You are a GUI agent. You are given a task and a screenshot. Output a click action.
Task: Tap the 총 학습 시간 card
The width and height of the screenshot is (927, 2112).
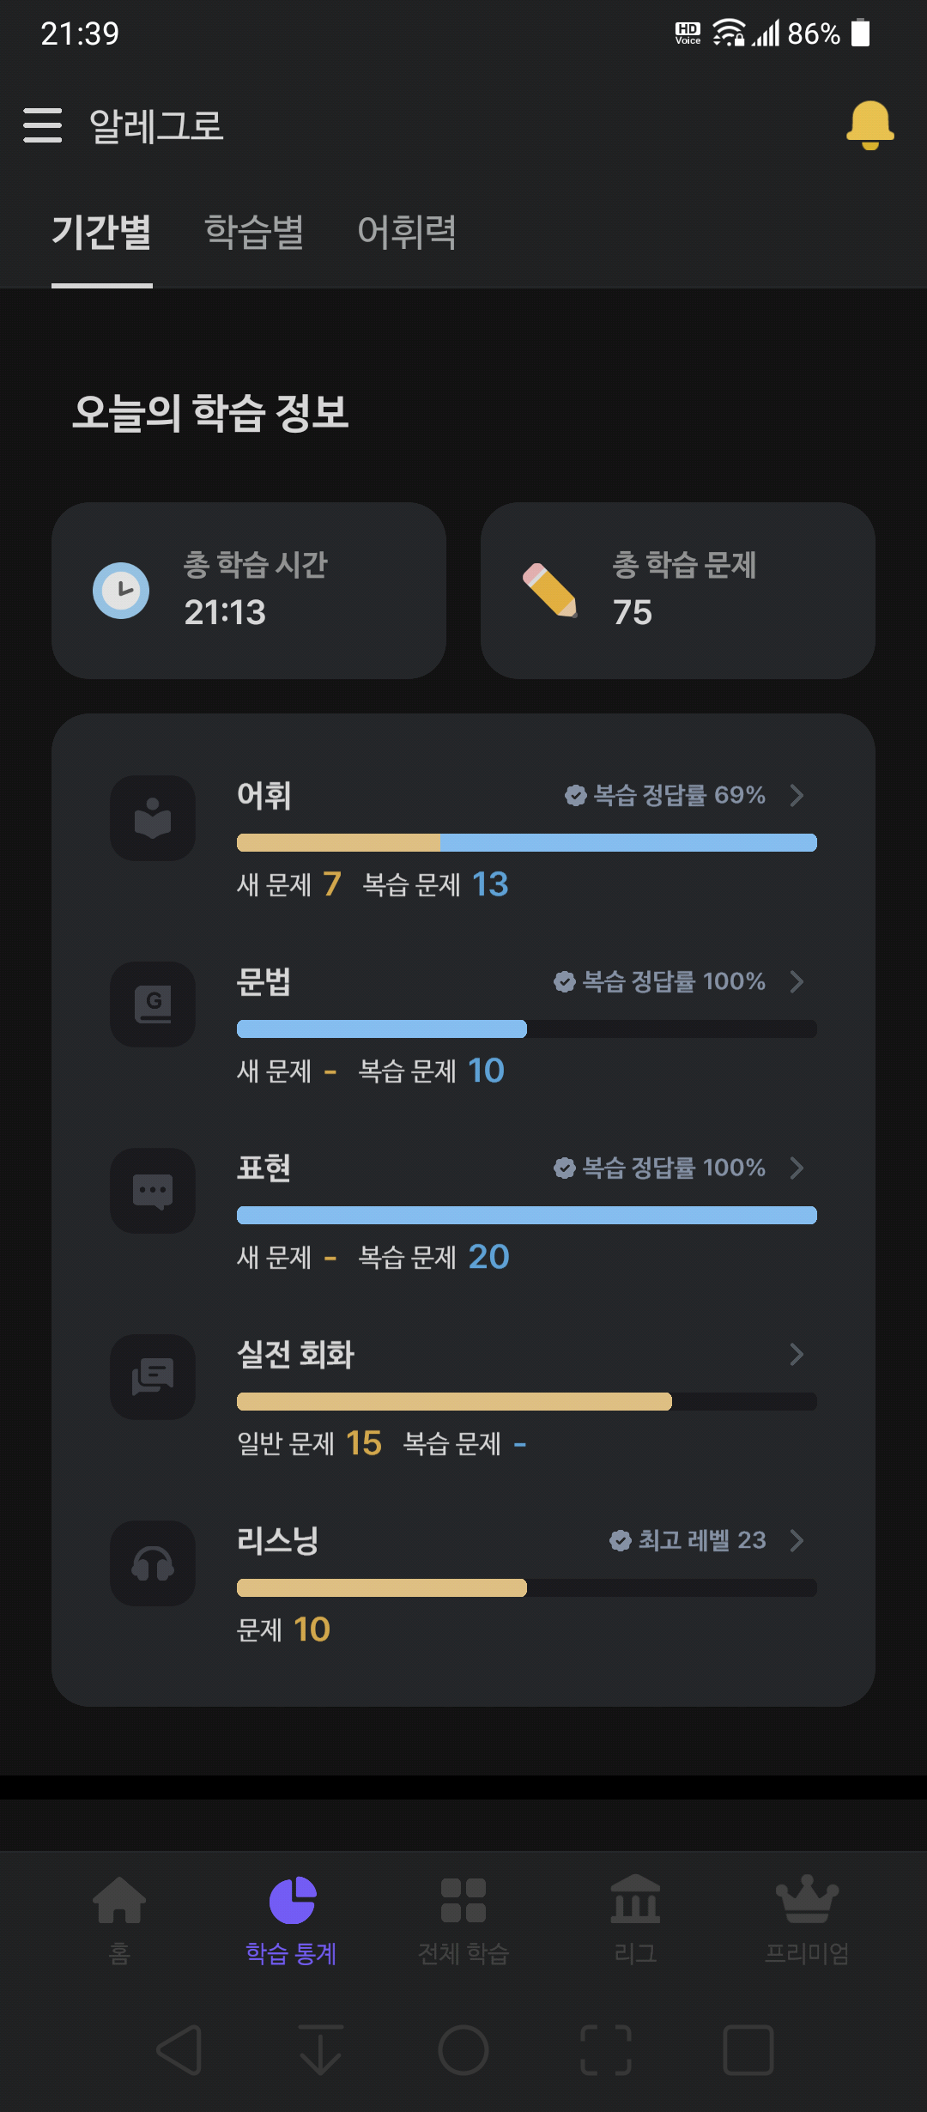coord(249,591)
